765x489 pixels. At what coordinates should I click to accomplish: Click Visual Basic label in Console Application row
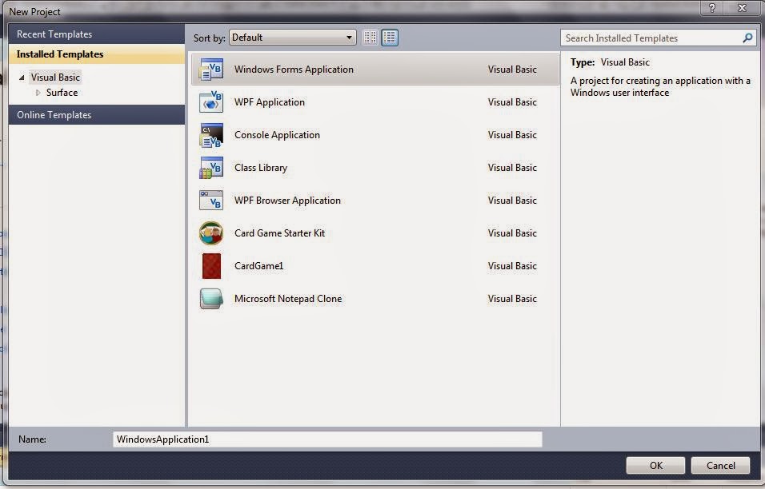pos(512,135)
